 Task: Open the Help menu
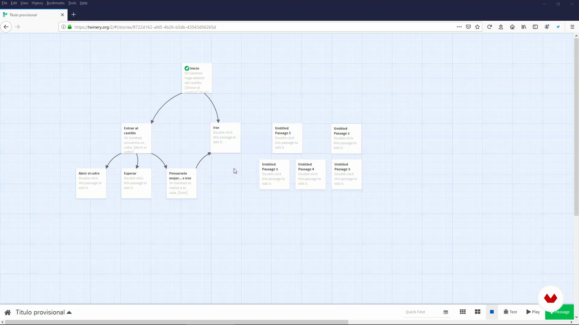tap(84, 3)
